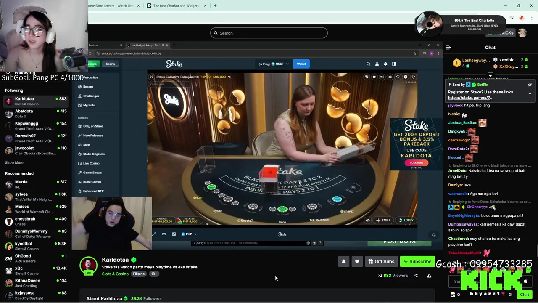This screenshot has width=538, height=303.
Task: Open Abatdota channel in Following list
Action: pyautogui.click(x=36, y=114)
